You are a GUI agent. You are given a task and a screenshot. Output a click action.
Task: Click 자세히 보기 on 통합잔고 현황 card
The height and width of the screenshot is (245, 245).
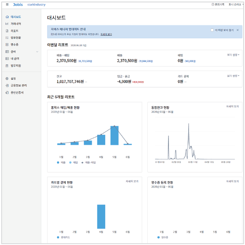[x=233, y=106]
